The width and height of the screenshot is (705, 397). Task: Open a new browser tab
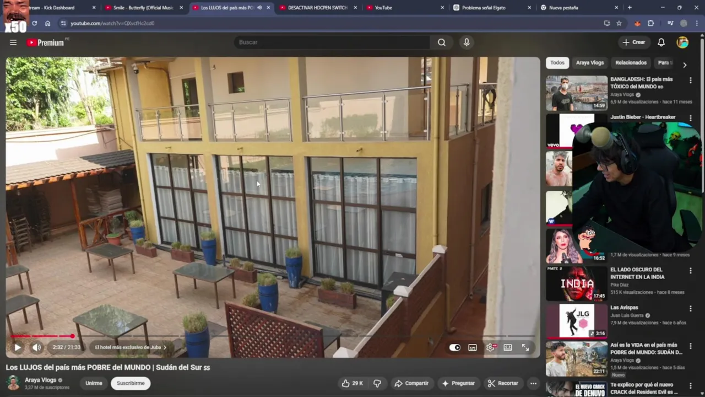coord(630,8)
